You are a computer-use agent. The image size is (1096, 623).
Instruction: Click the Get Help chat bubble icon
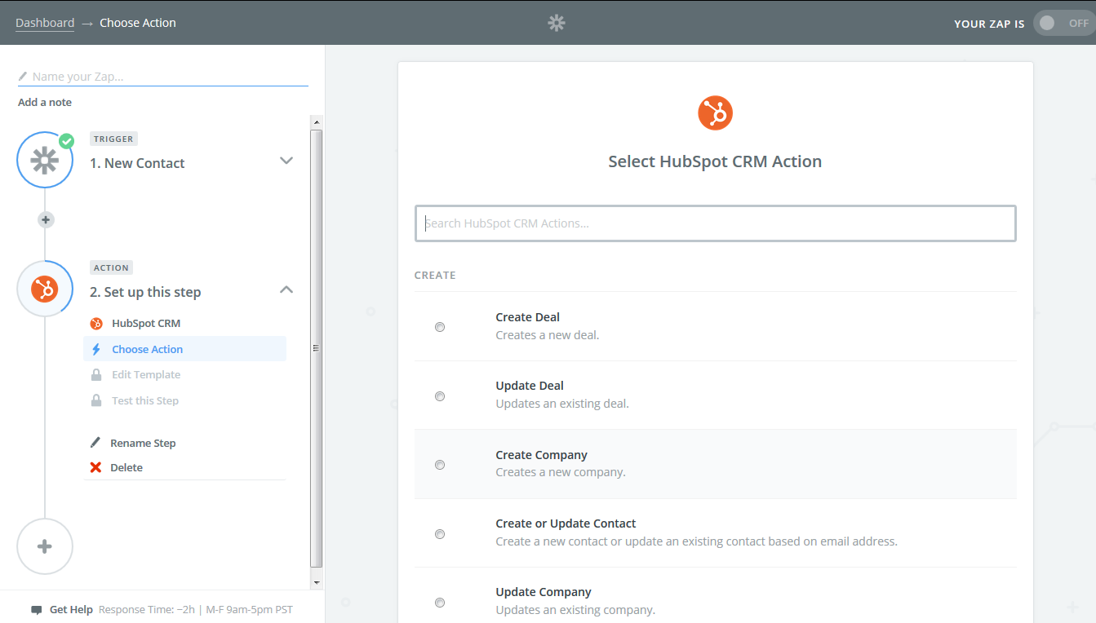point(36,610)
